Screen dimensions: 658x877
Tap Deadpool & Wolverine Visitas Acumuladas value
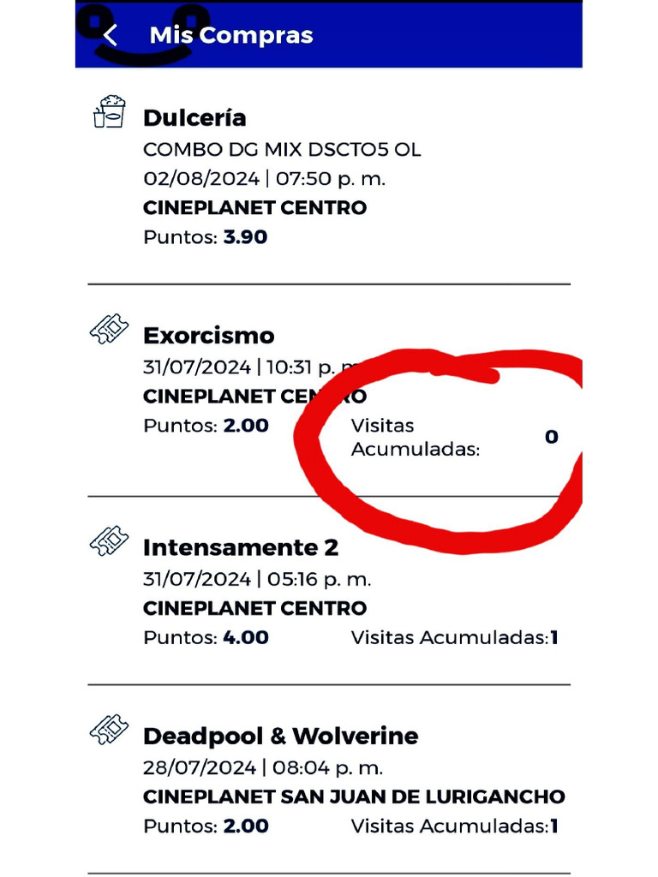(554, 826)
